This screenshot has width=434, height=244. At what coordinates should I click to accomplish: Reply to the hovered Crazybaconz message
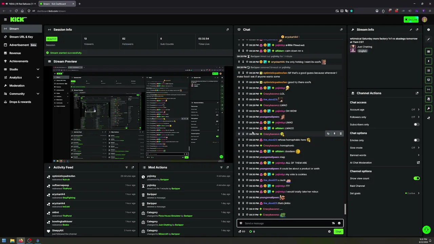(x=328, y=134)
